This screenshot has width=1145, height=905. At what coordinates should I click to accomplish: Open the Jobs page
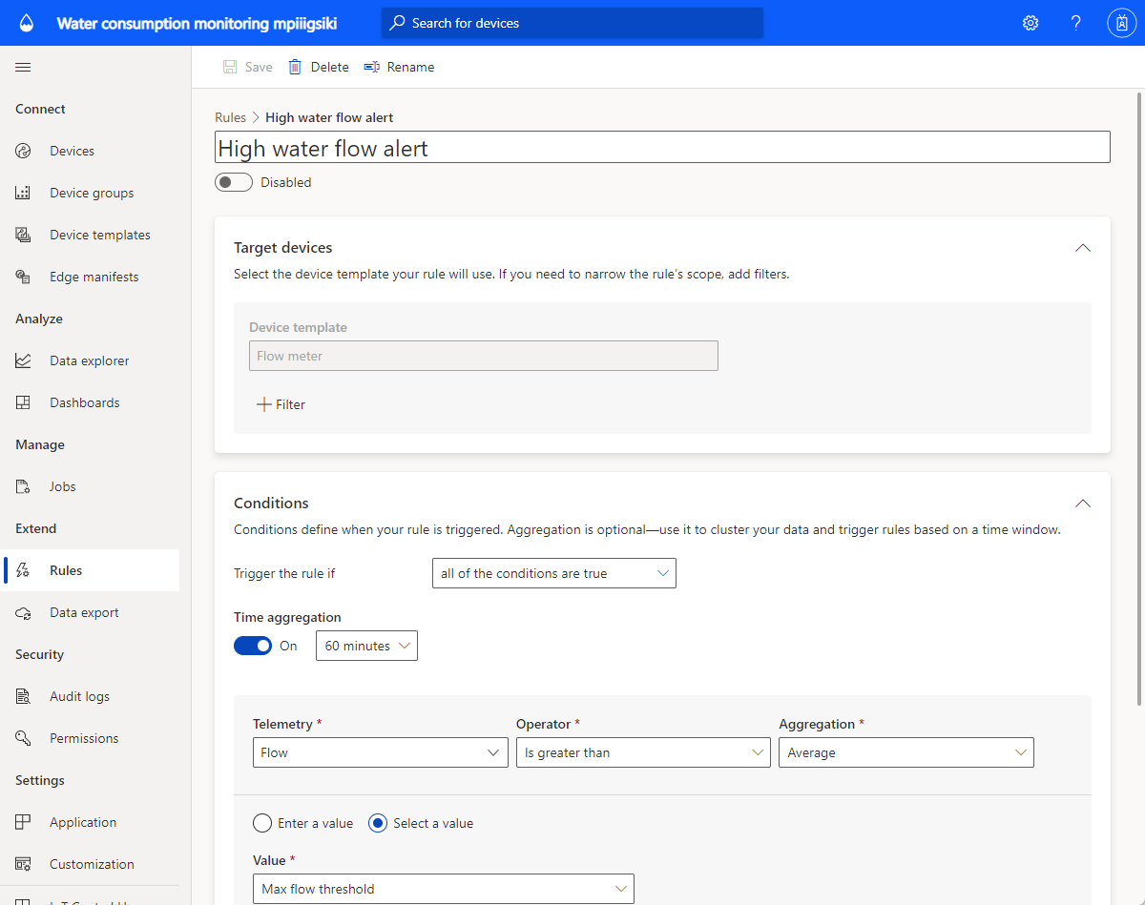(x=63, y=486)
